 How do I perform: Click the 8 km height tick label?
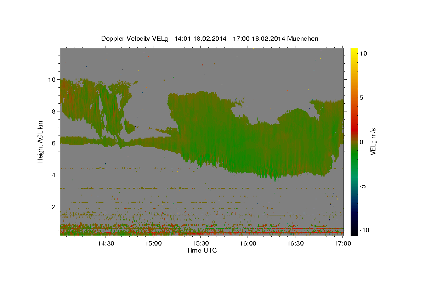click(54, 111)
